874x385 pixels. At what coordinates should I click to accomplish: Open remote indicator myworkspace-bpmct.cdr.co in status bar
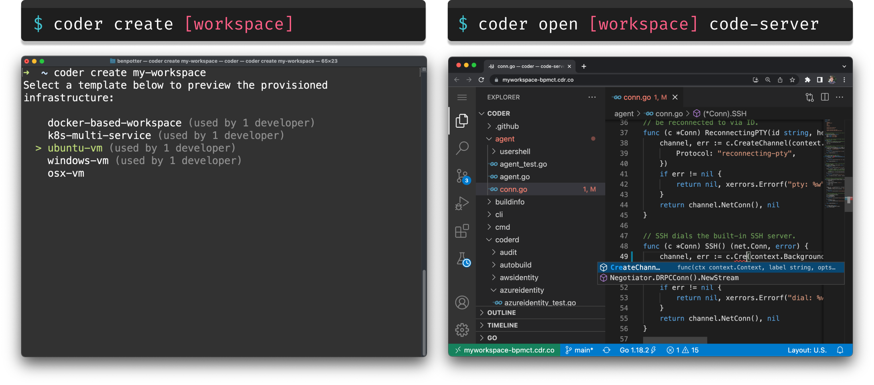pyautogui.click(x=505, y=350)
